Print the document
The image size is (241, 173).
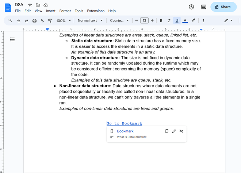34,20
